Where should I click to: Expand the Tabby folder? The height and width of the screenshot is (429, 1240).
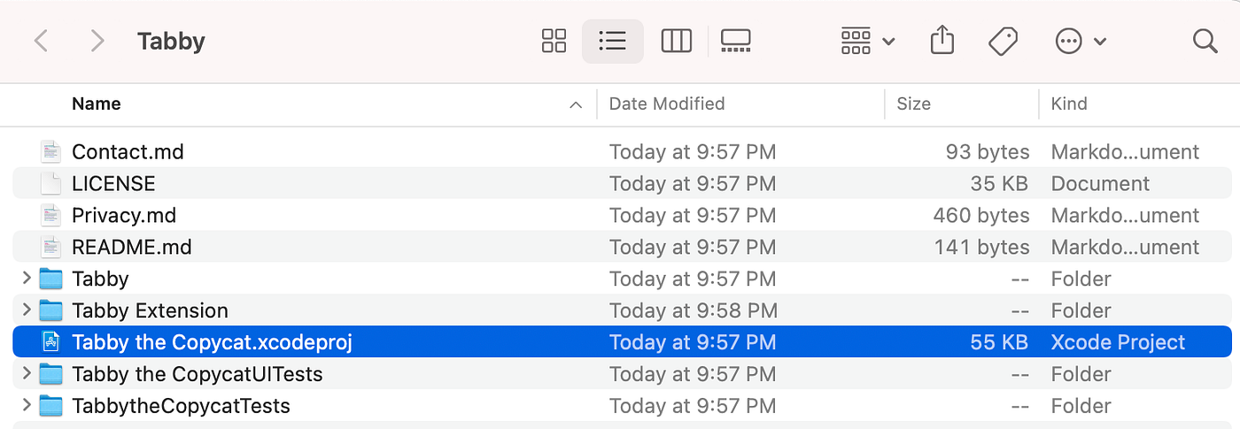[26, 279]
